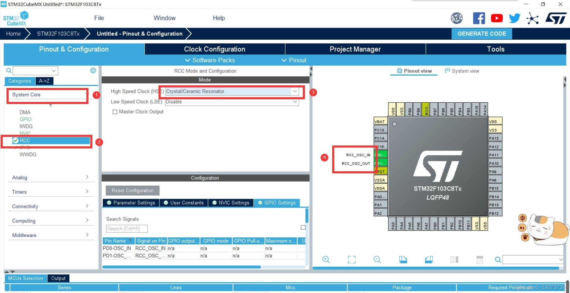The width and height of the screenshot is (570, 293).
Task: Click the 10-year anniversary badge icon
Action: pos(457,18)
